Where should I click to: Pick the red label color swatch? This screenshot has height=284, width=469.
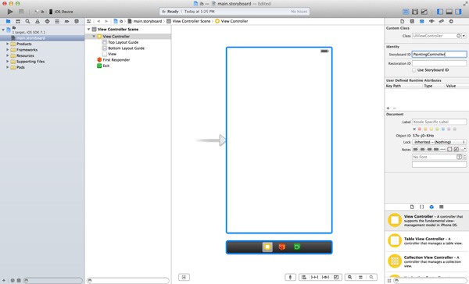(x=420, y=129)
